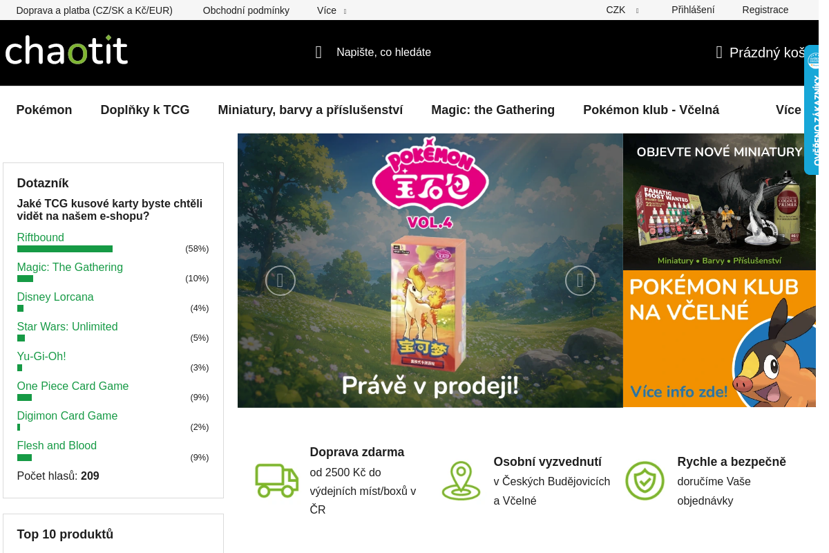
Task: Click the Riftbound poll result bar
Action: 65,249
